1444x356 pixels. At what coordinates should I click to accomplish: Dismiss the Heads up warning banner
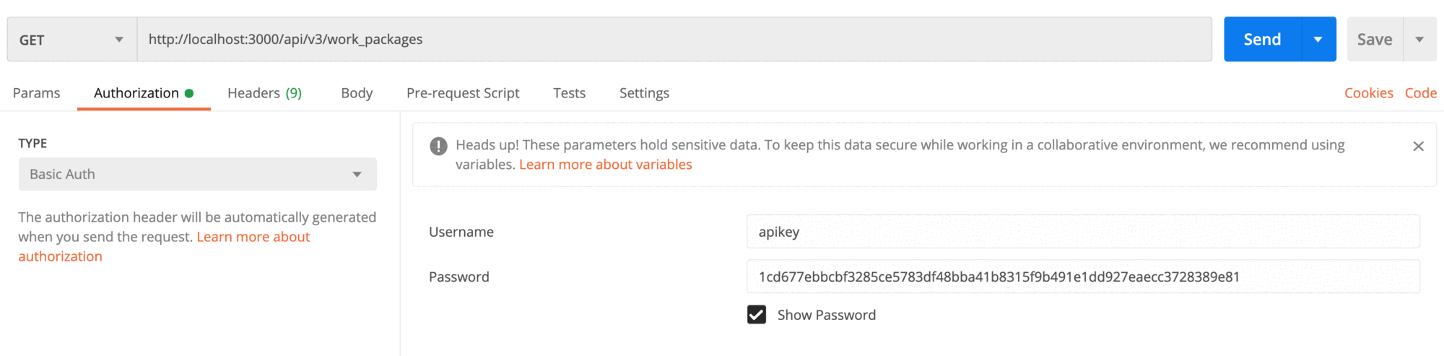click(1418, 147)
